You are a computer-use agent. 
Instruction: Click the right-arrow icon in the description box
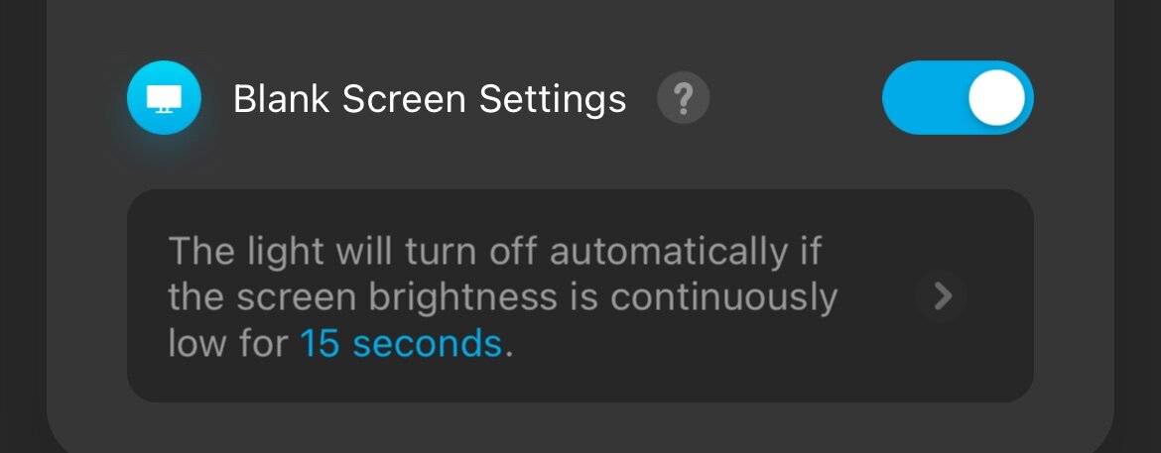pyautogui.click(x=942, y=295)
